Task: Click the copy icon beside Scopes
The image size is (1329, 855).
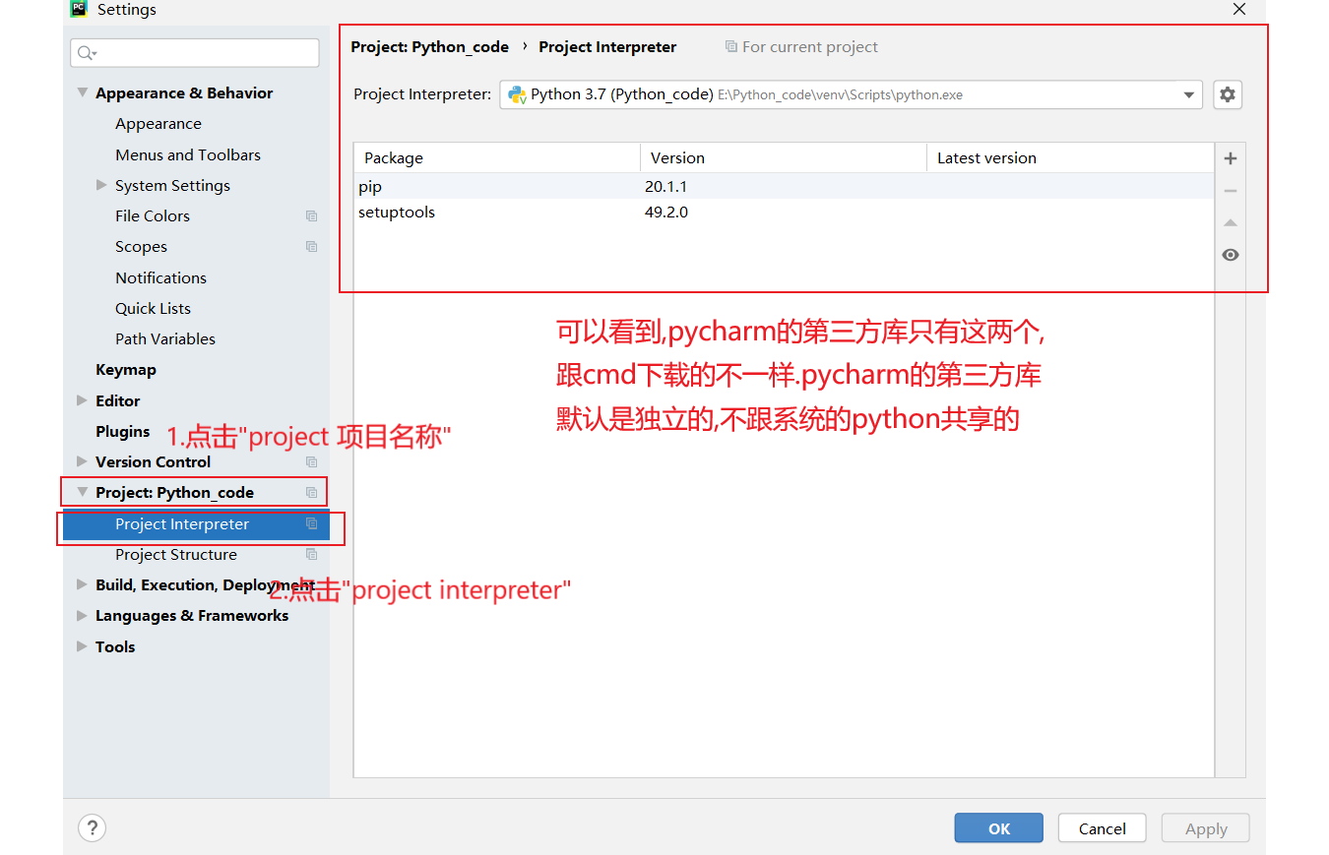Action: (311, 247)
